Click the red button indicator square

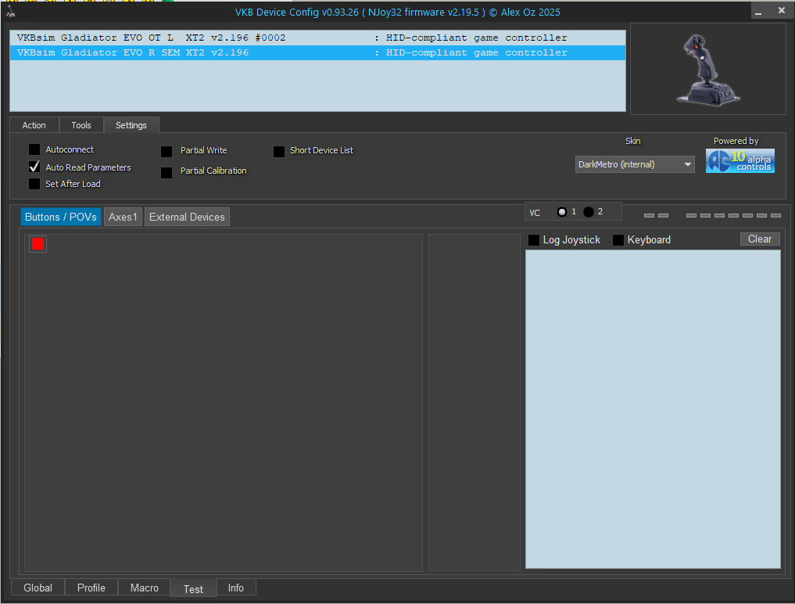(38, 244)
